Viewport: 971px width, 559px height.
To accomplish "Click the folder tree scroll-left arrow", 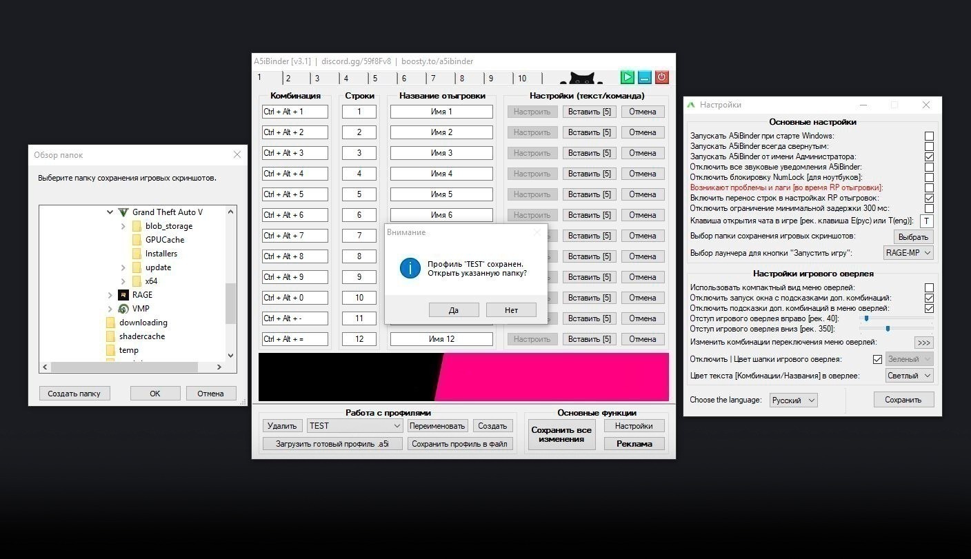I will [46, 367].
